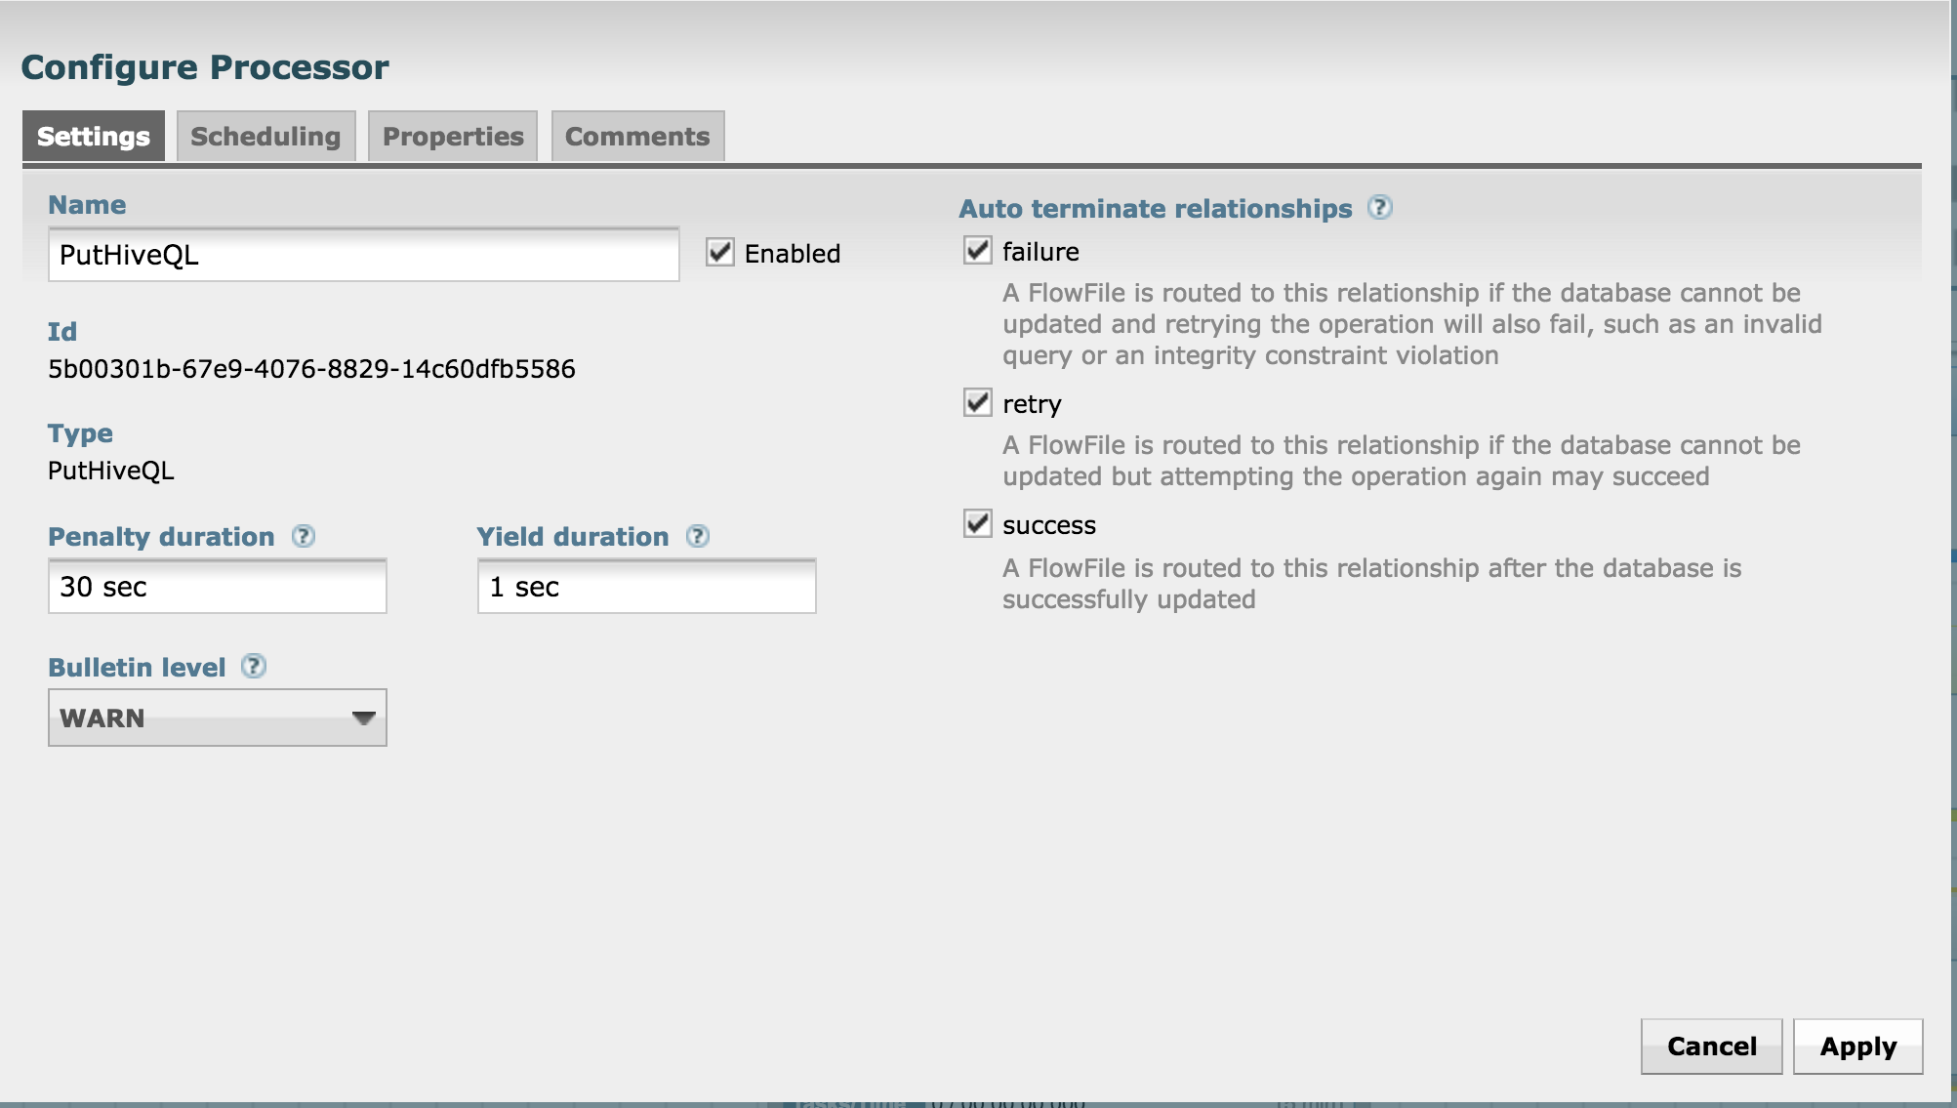Viewport: 1957px width, 1108px height.
Task: Select the Settings tab
Action: (x=93, y=136)
